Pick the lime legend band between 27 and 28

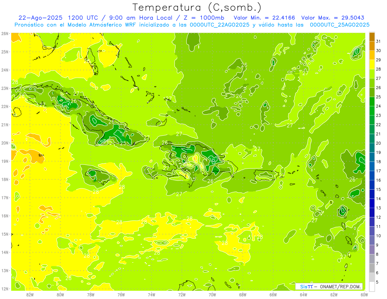(x=372, y=74)
